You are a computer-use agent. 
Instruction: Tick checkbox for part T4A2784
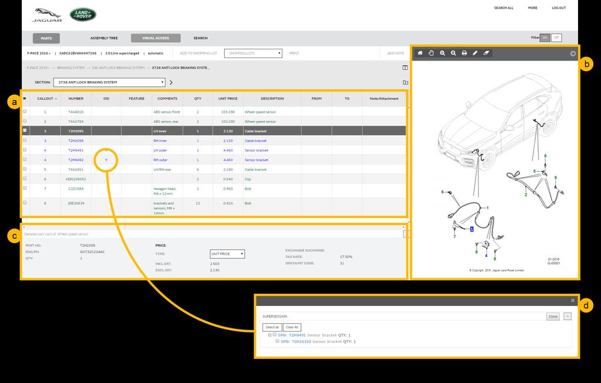coord(25,121)
